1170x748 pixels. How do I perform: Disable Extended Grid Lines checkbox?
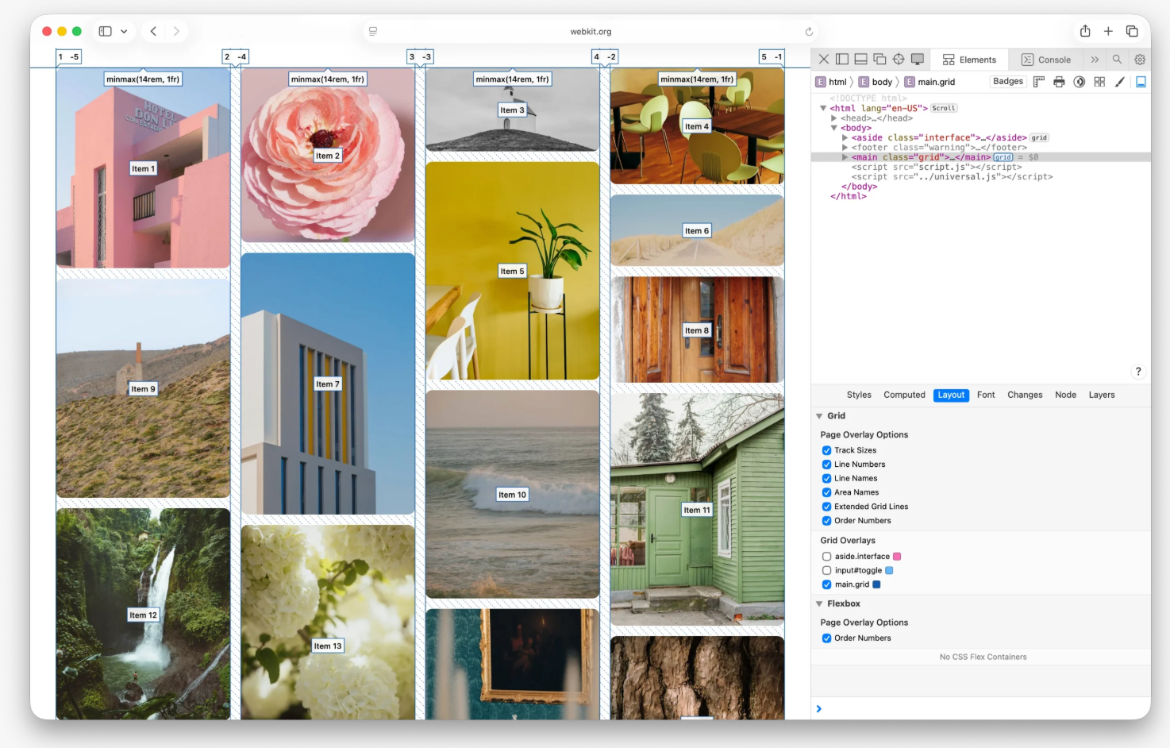[x=826, y=507]
